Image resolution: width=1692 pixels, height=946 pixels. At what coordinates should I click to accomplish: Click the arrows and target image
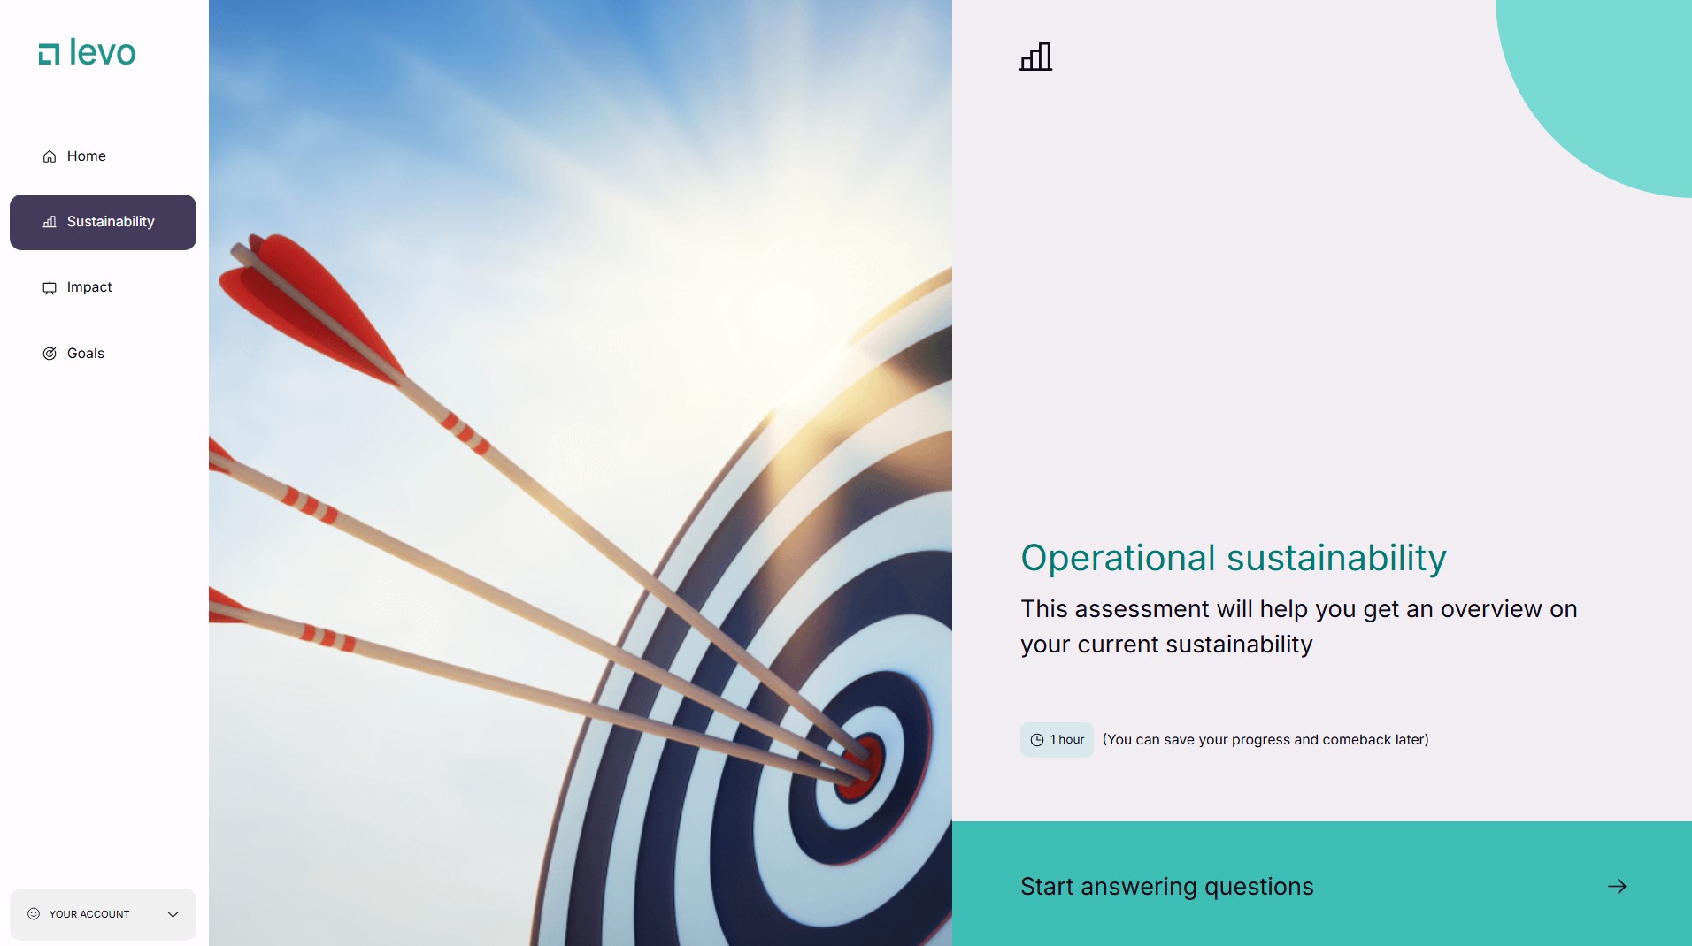coord(581,473)
